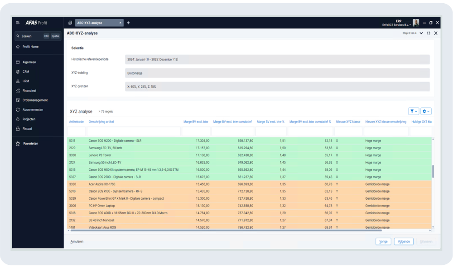Sort by Nieuwe XYZ klasse header
This screenshot has width=453, height=268.
coord(348,122)
